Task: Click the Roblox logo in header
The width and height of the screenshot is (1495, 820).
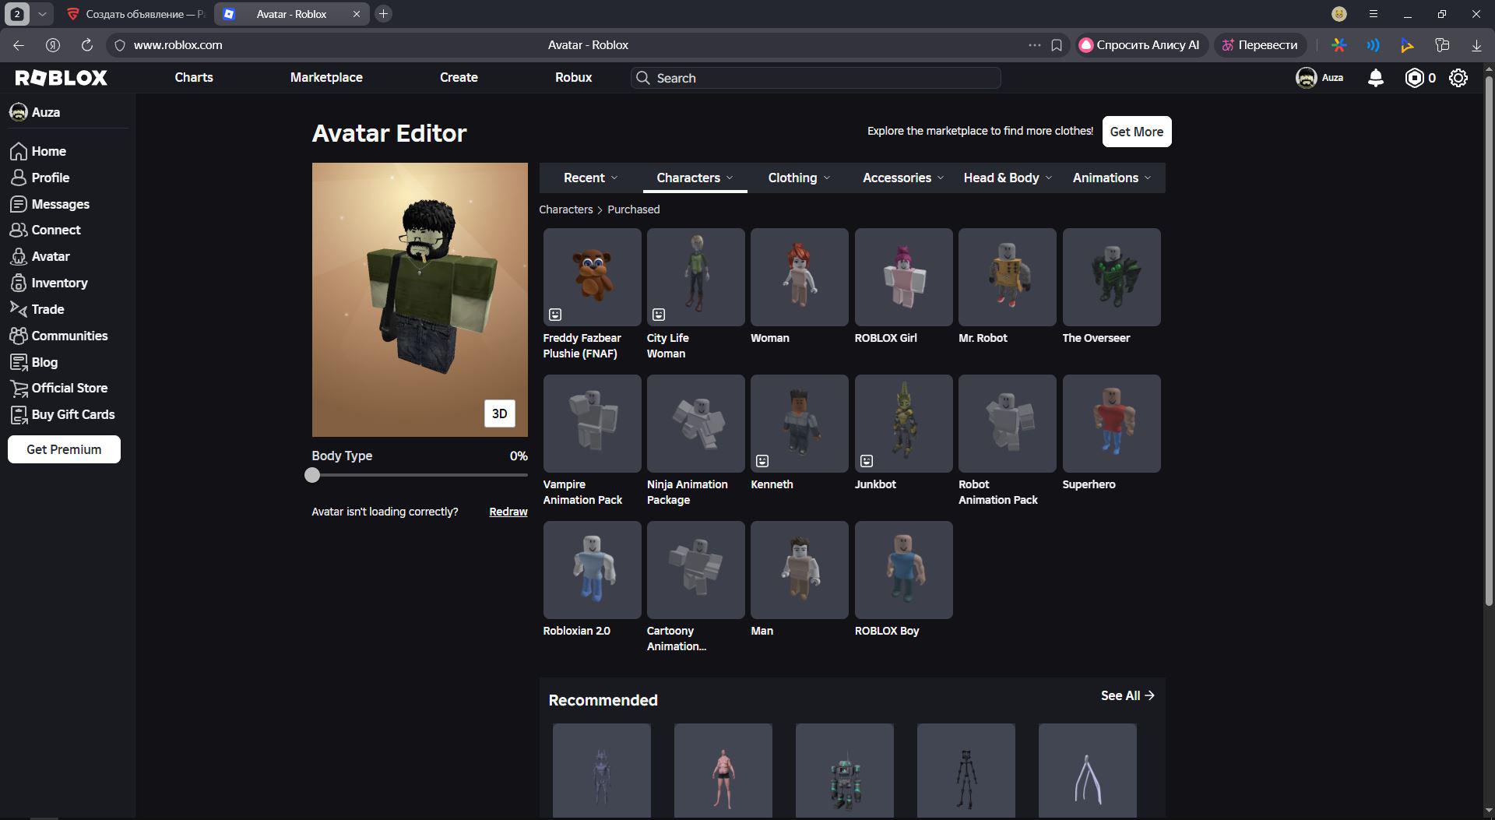Action: pyautogui.click(x=62, y=78)
